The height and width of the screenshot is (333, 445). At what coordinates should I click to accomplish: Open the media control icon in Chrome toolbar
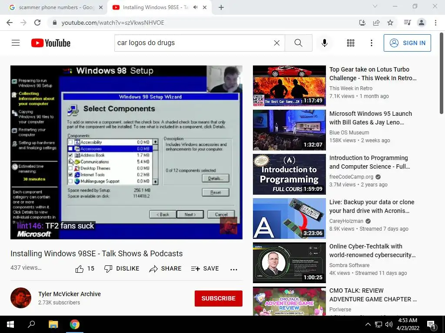click(407, 23)
